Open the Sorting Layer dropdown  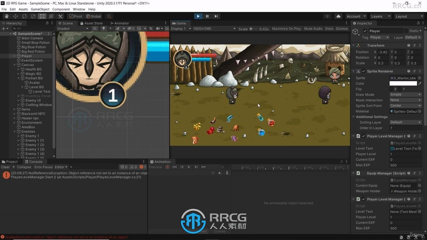(406, 122)
